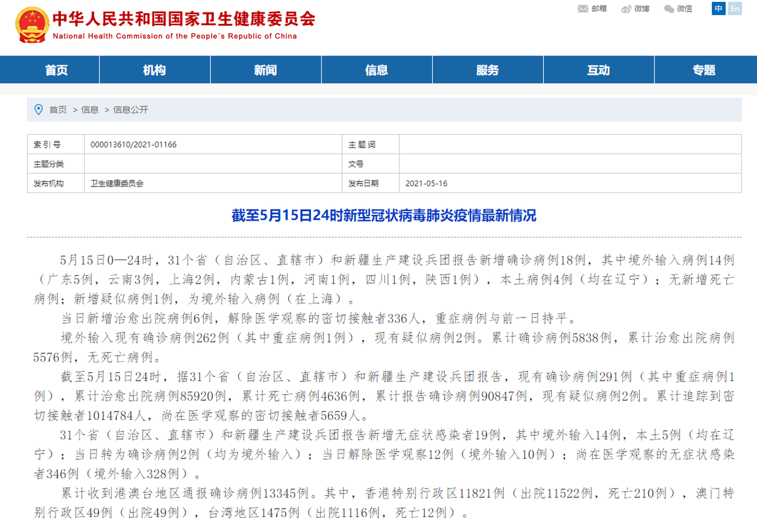
Task: Click the location pin icon in the breadcrumb
Action: [x=38, y=110]
